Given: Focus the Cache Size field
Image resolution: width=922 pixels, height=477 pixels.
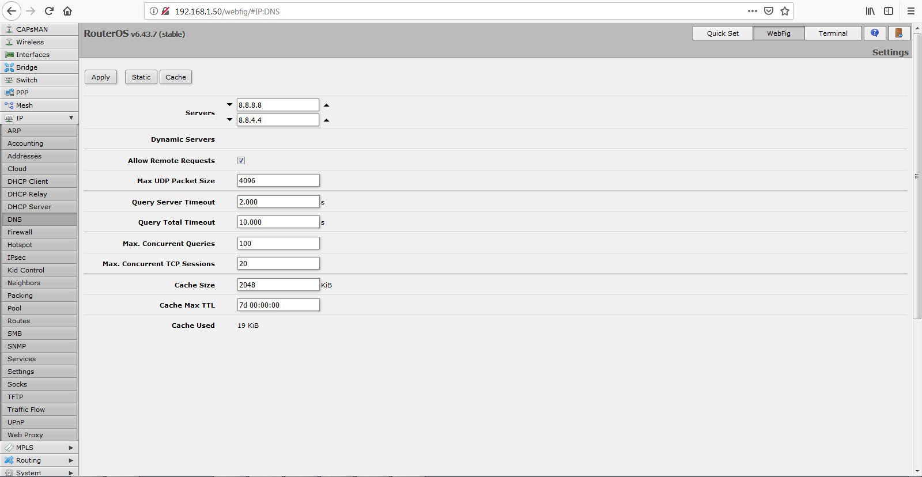Looking at the screenshot, I should point(278,285).
